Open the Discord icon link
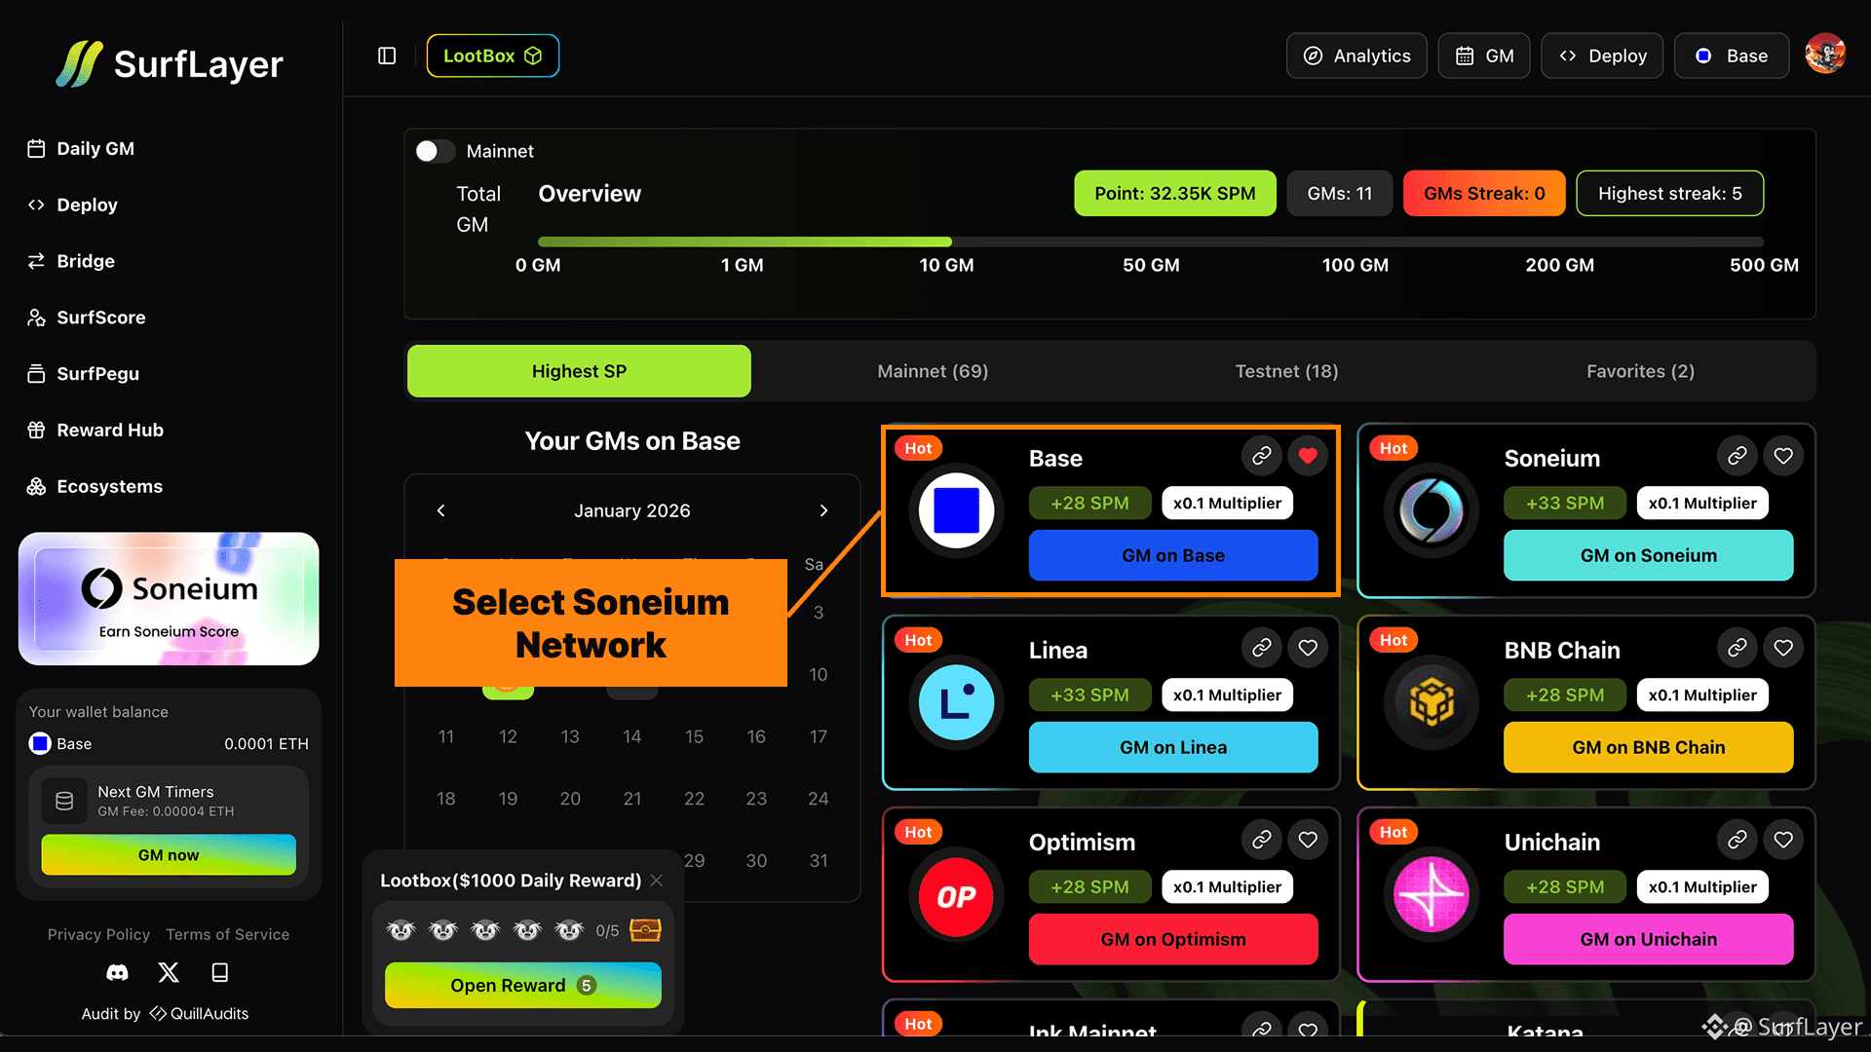1871x1052 pixels. point(117,972)
